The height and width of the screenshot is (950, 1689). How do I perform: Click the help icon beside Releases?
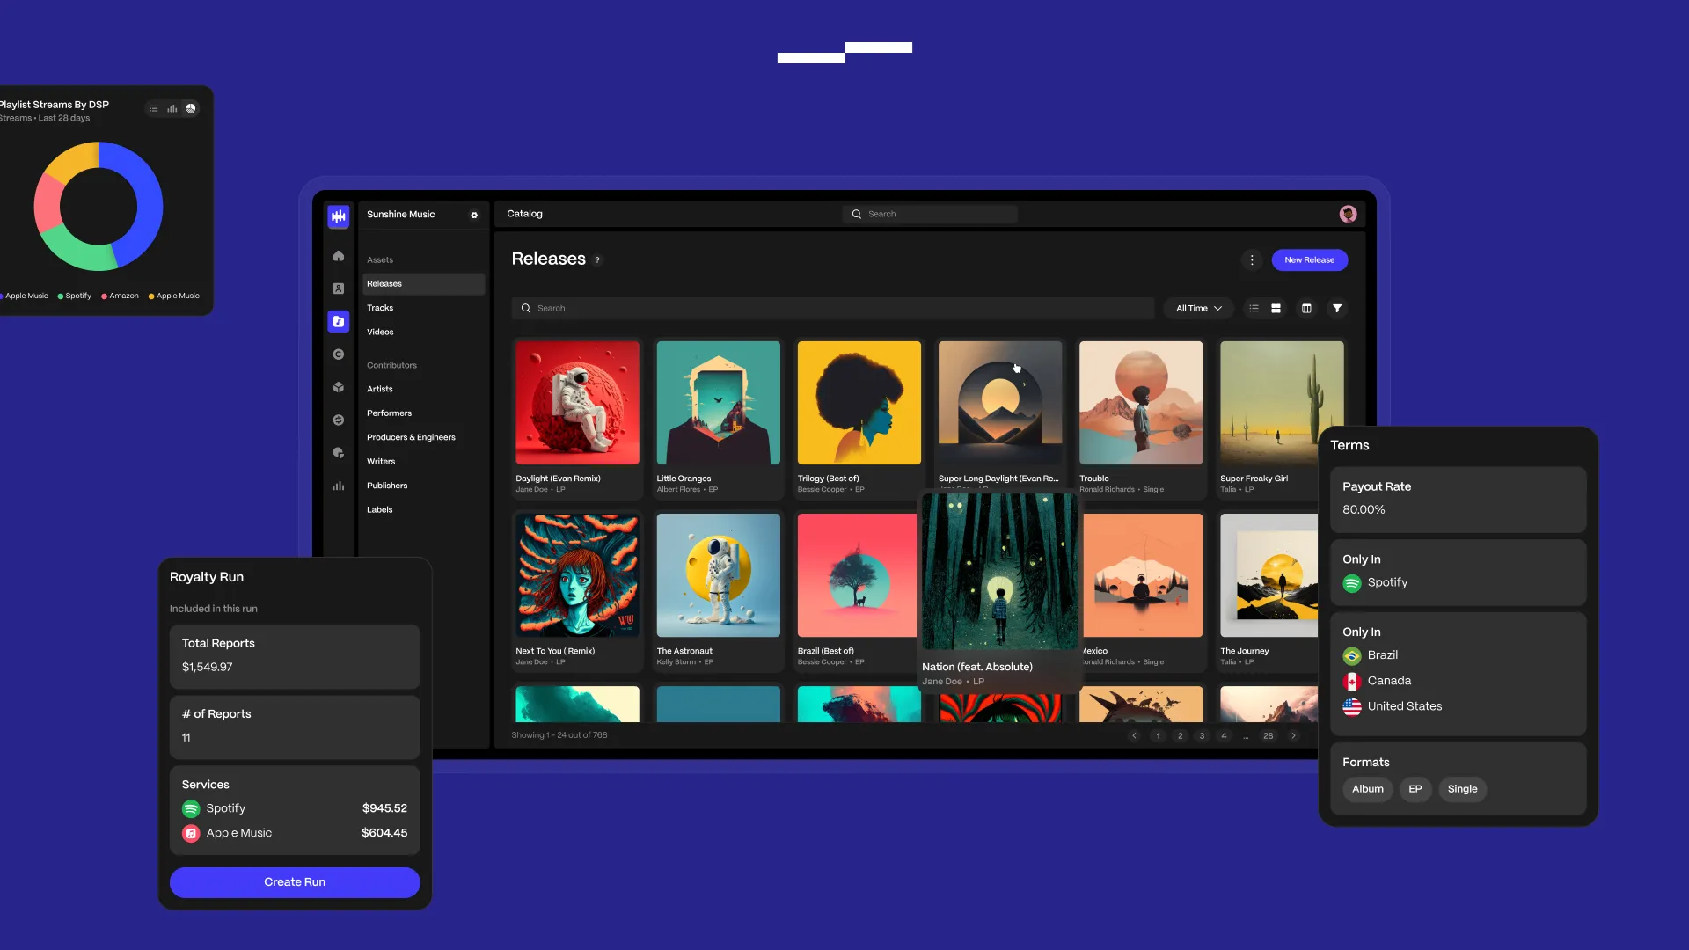pos(597,260)
